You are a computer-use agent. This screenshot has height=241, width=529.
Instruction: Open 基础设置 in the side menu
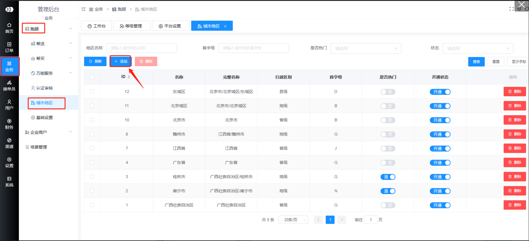click(44, 118)
